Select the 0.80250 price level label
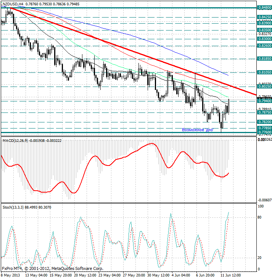This screenshot has width=272, height=278. [x=264, y=87]
